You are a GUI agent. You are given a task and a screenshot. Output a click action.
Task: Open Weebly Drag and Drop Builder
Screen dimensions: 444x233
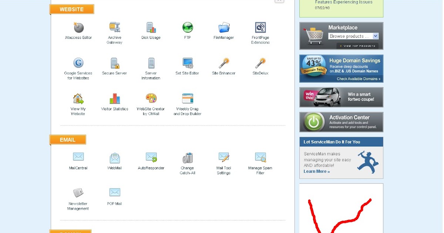click(188, 98)
